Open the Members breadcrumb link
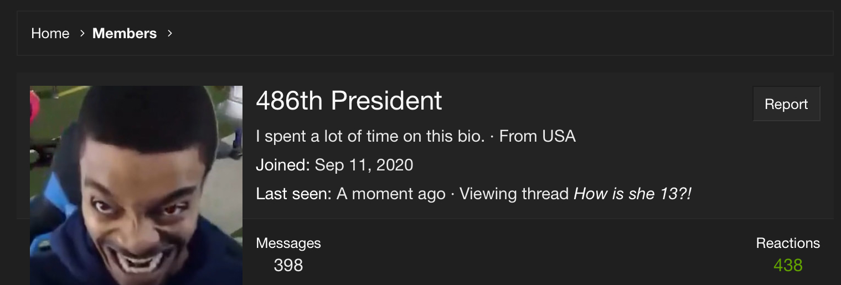The height and width of the screenshot is (285, 841). coord(125,33)
